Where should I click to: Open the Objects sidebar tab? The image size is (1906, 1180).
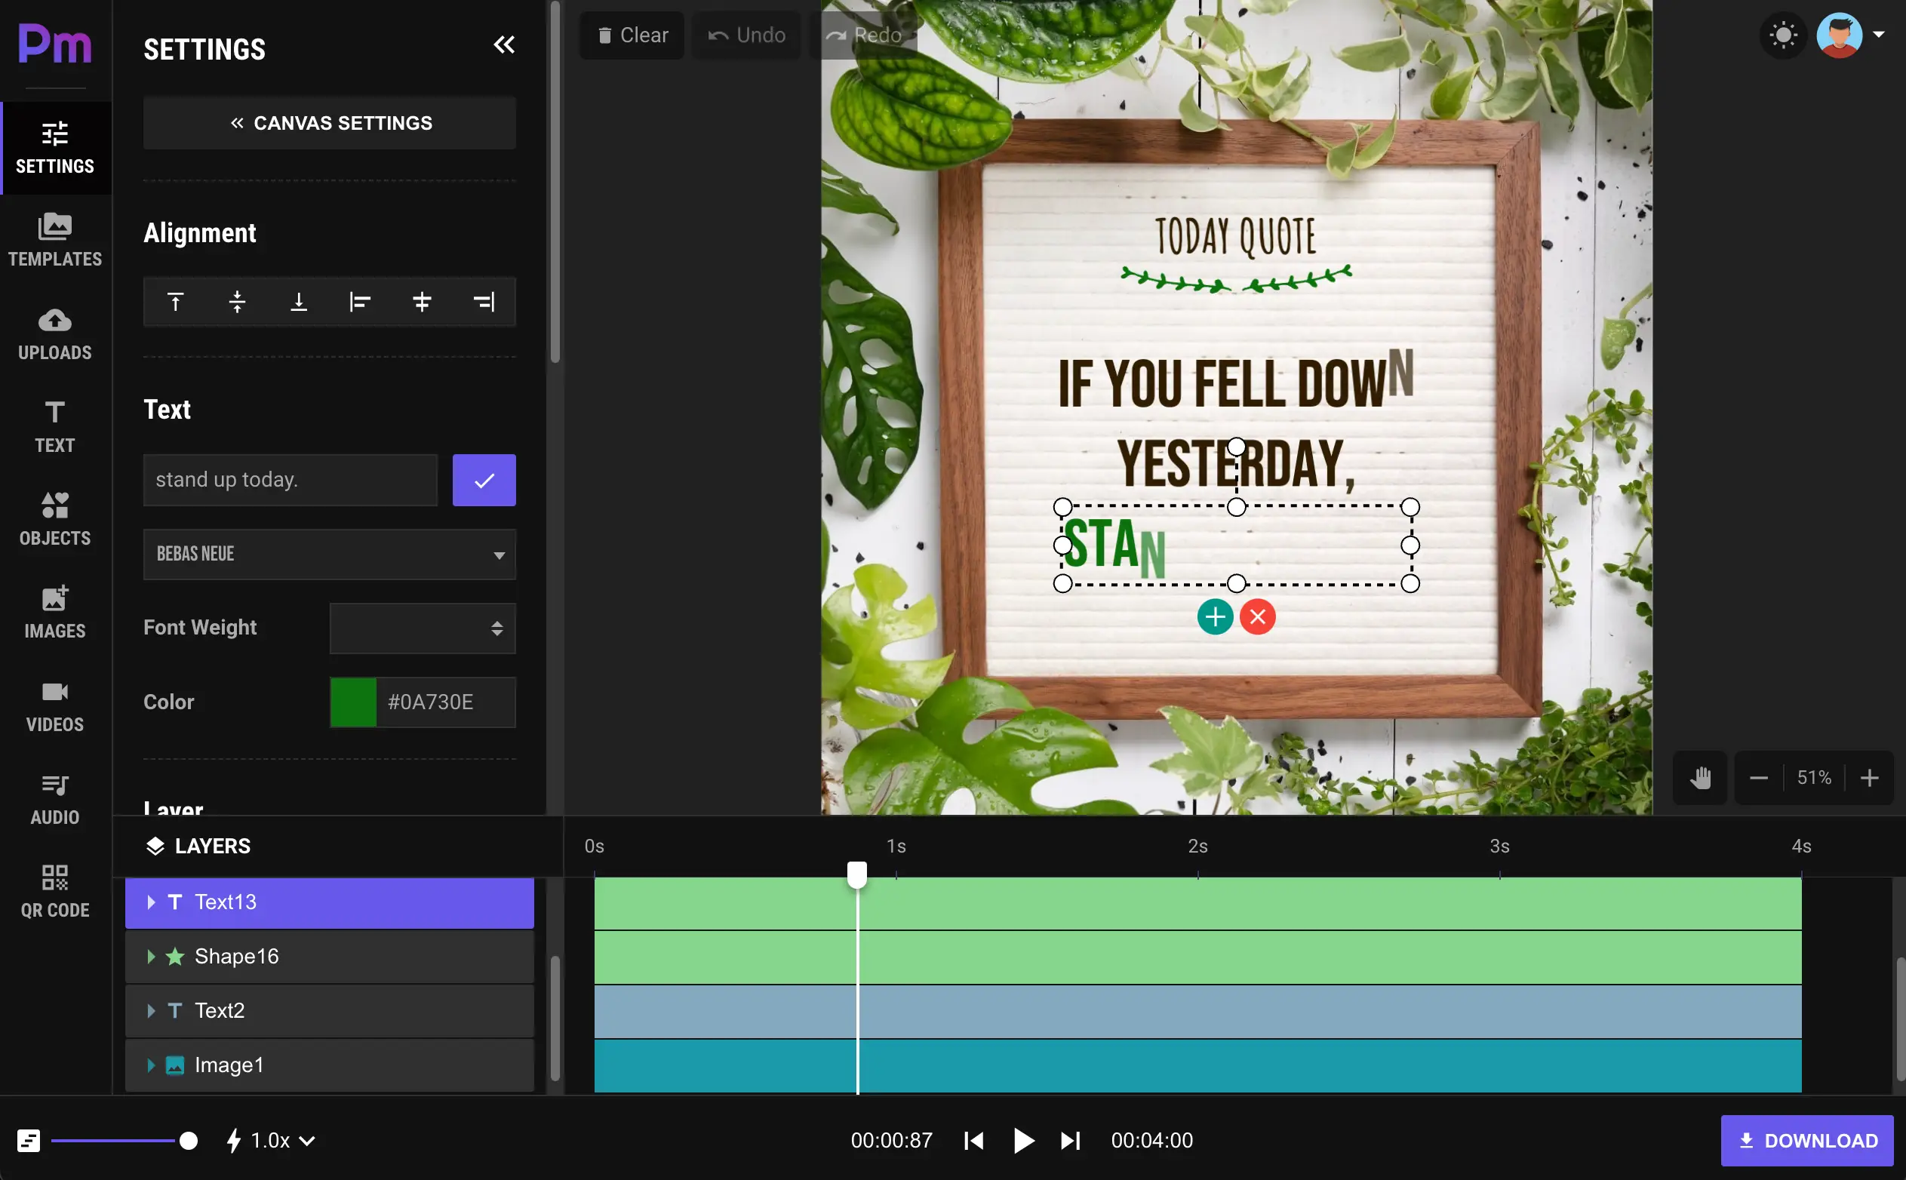point(54,520)
